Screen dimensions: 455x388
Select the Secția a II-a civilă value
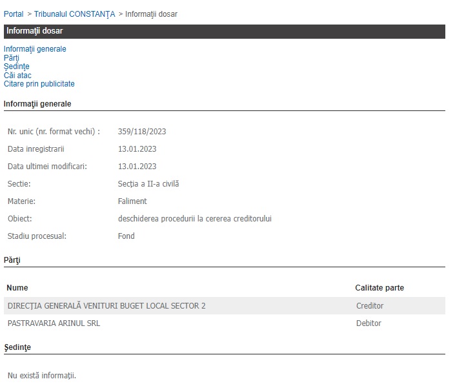pos(148,184)
